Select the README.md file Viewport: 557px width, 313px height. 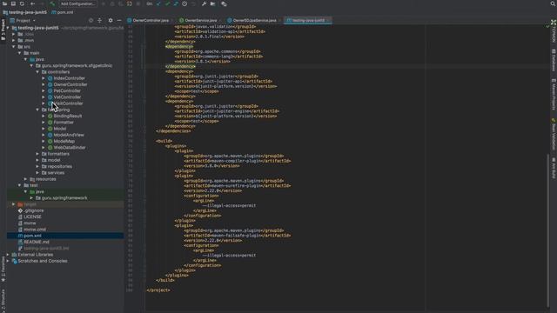(x=37, y=242)
